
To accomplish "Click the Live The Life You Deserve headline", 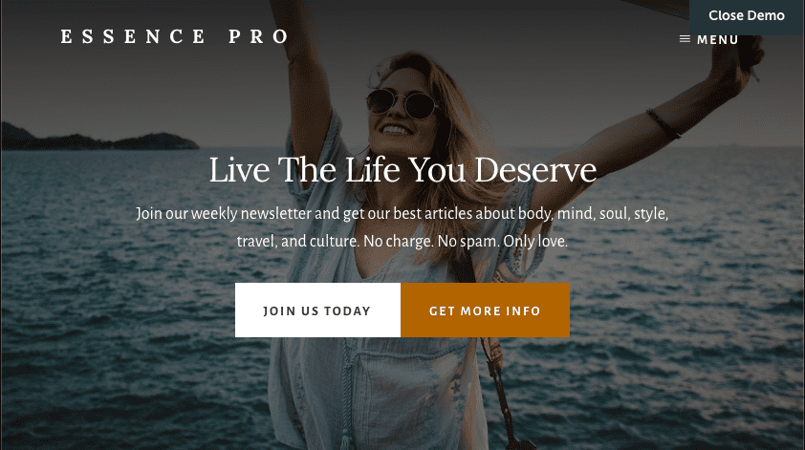I will [402, 170].
